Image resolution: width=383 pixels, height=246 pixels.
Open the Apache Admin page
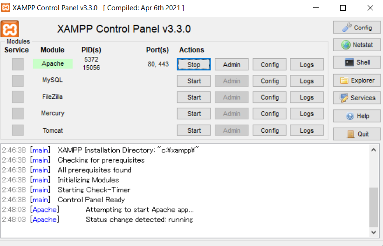[232, 64]
